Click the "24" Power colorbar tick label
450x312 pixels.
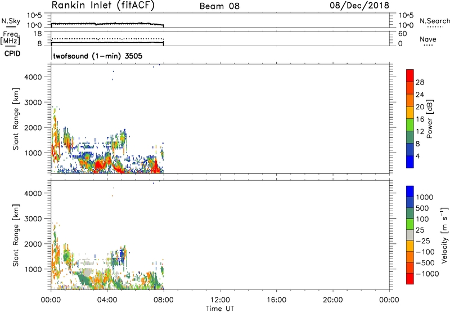[x=420, y=95]
